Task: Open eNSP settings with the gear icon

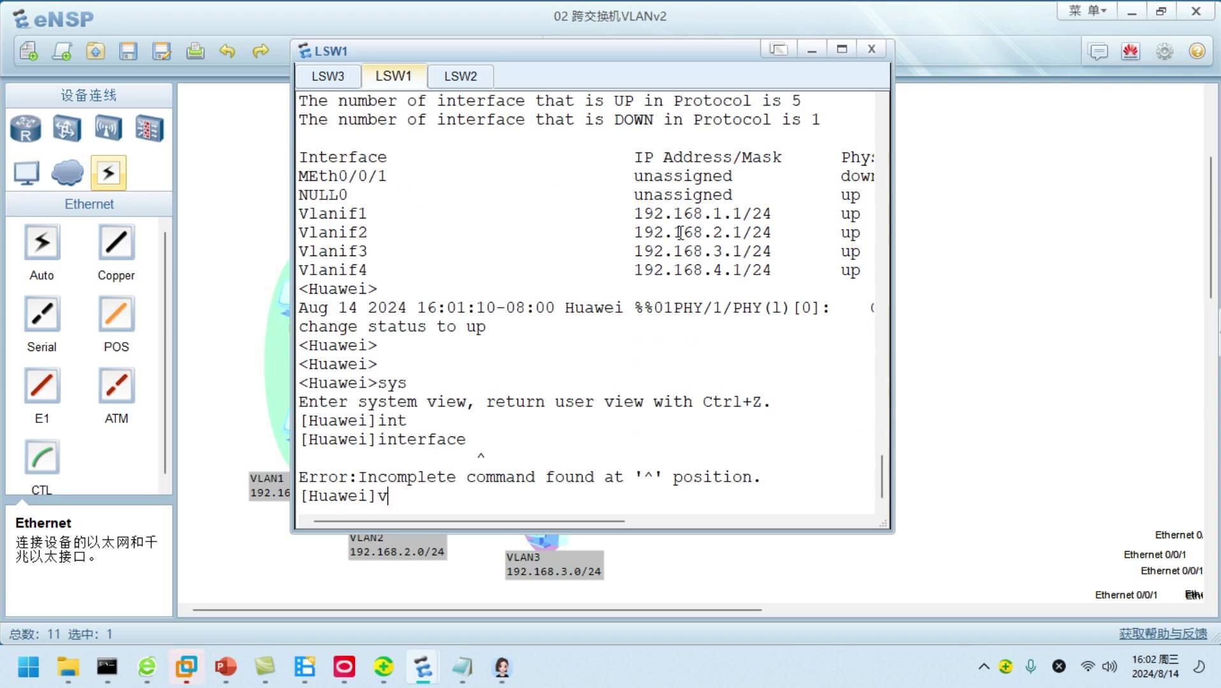Action: (x=1164, y=52)
